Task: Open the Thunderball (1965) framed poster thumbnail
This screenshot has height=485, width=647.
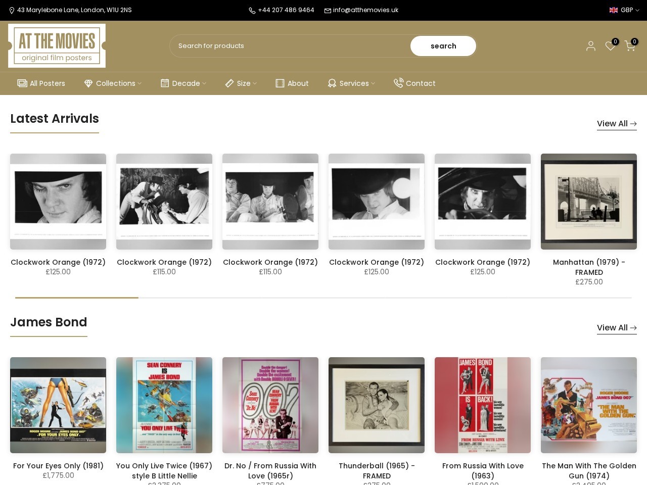Action: (x=377, y=405)
